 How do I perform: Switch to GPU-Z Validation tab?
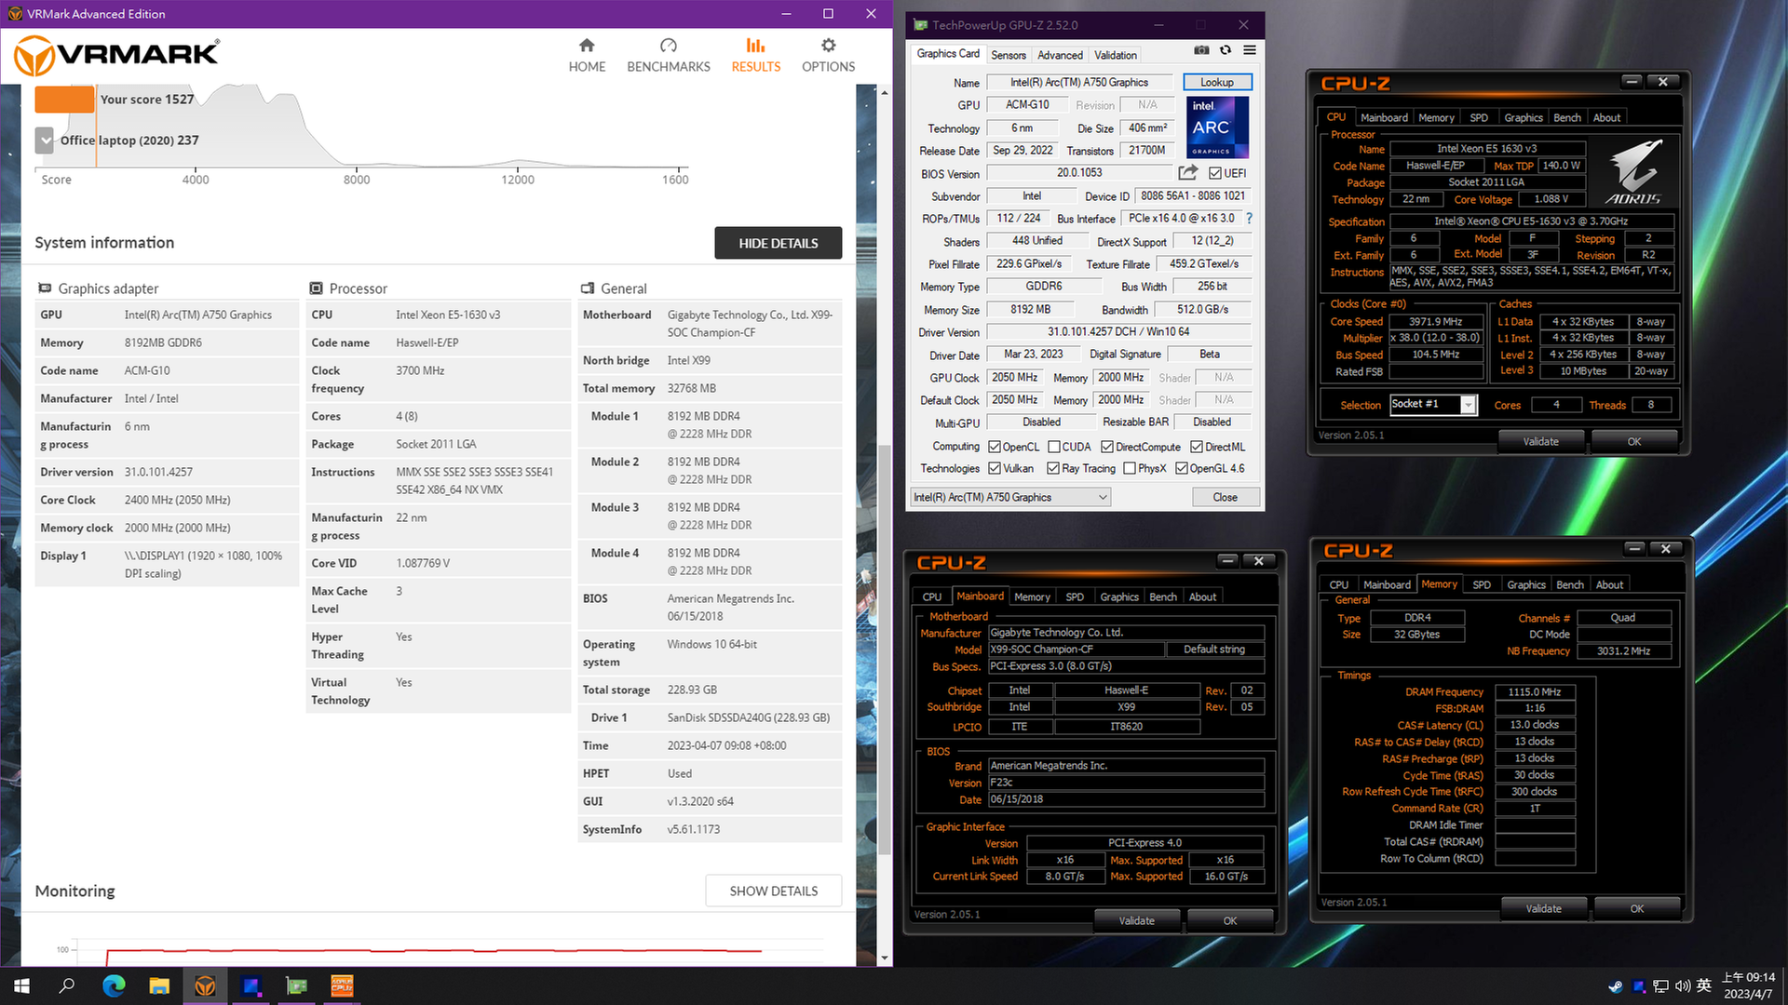coord(1115,55)
